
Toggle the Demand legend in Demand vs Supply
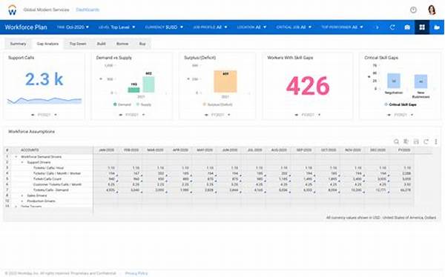(122, 104)
